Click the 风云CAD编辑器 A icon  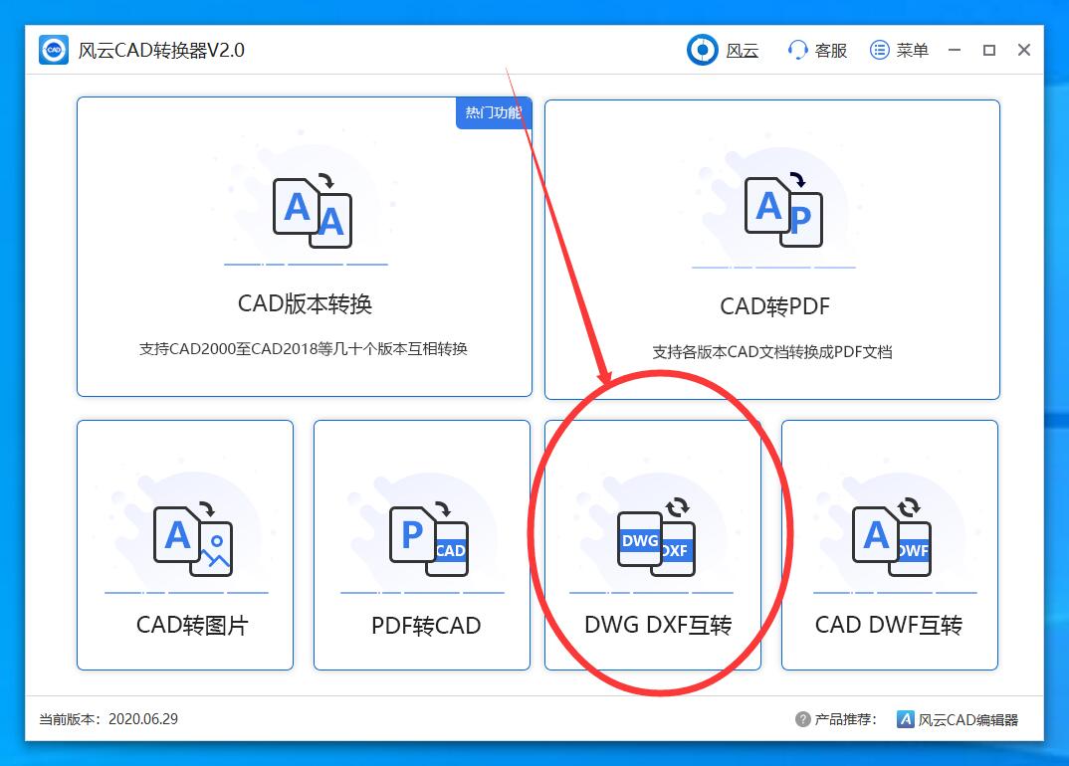tap(905, 719)
